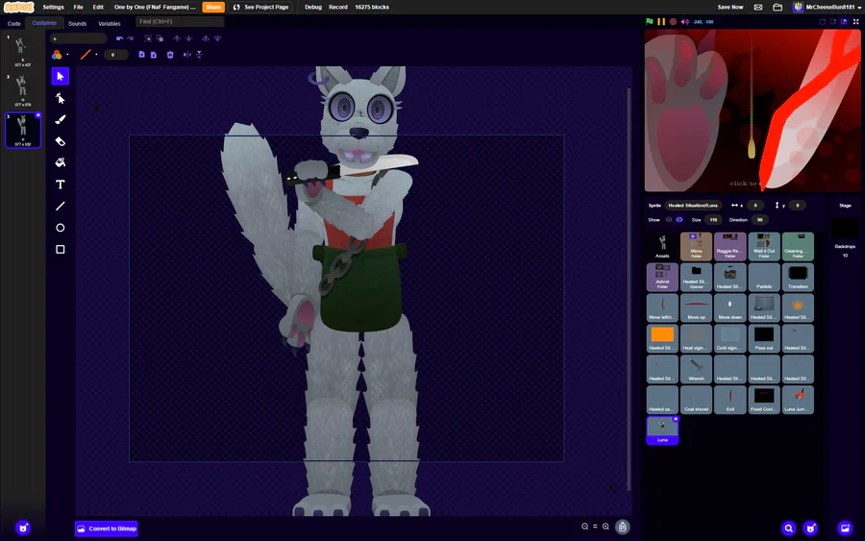
Task: Click the Group objects icon
Action: (148, 38)
